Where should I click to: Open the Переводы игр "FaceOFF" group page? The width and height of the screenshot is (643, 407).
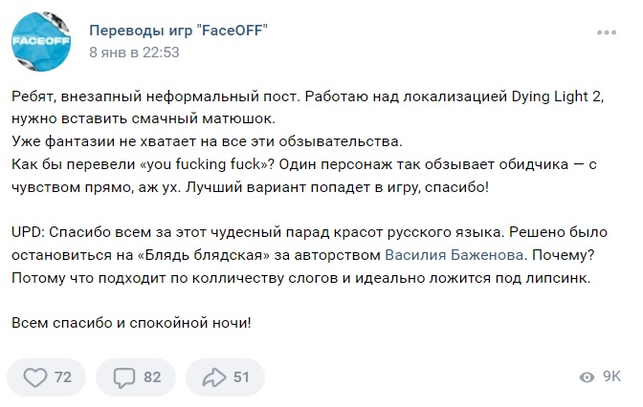178,31
